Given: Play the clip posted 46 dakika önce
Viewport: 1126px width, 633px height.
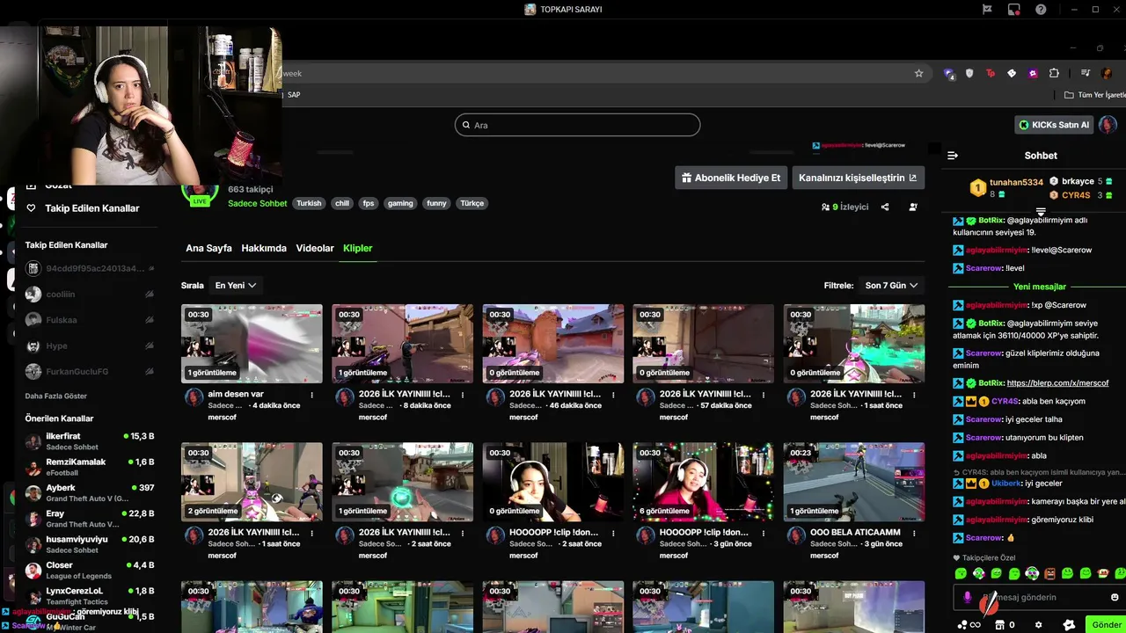Looking at the screenshot, I should [x=552, y=344].
